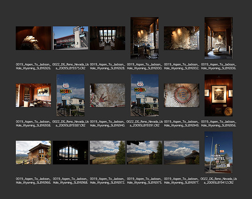252x199 pixels.
Task: Select the feather headdress thumbnail 5L8Y6926
Action: click(34, 38)
